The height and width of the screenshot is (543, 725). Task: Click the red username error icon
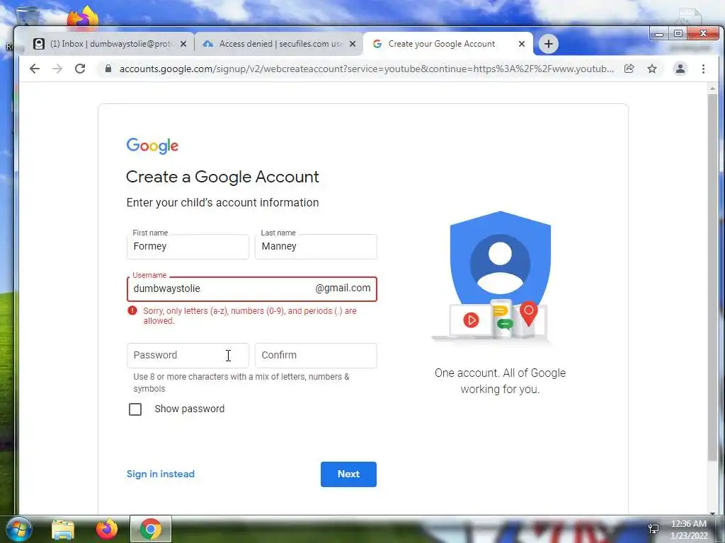coord(132,311)
